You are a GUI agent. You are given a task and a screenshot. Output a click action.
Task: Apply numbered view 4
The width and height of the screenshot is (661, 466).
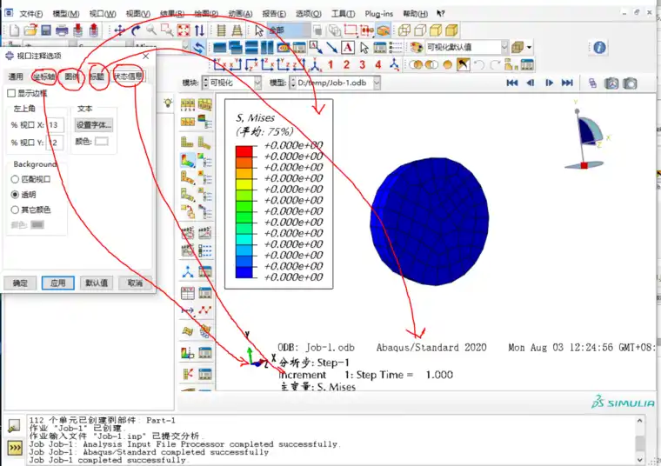tap(378, 64)
